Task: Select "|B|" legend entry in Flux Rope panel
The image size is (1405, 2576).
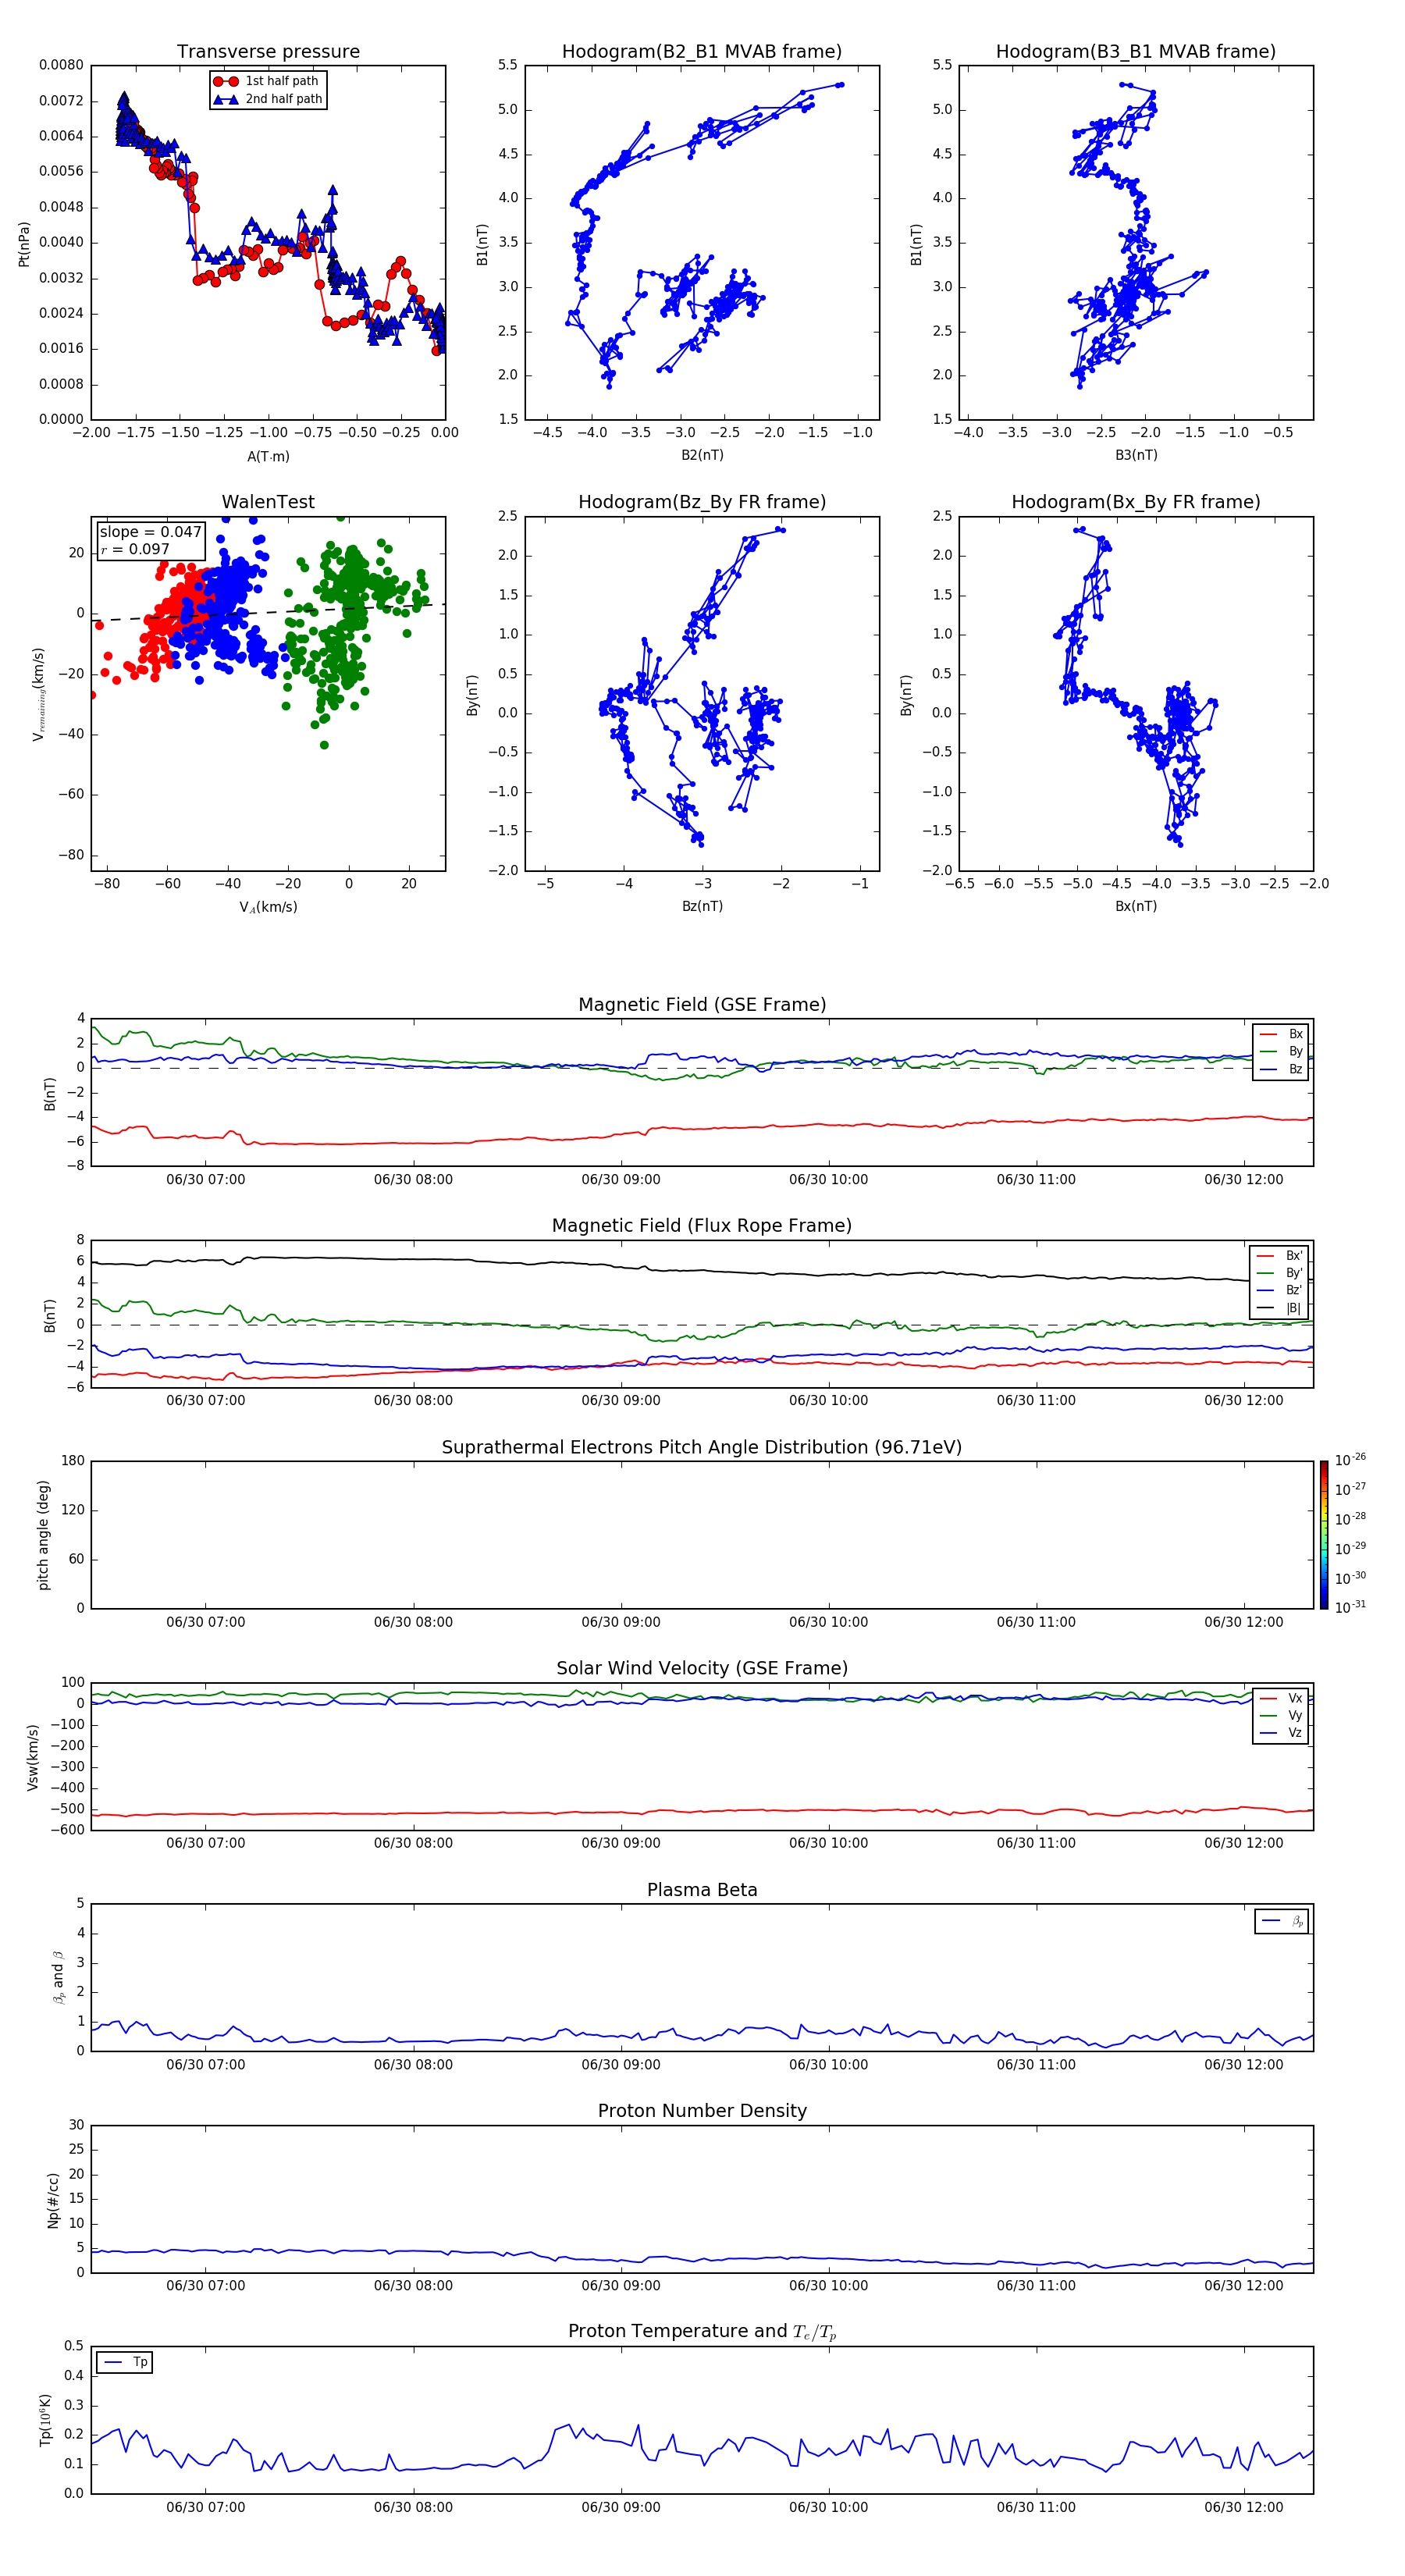Action: point(1280,1308)
